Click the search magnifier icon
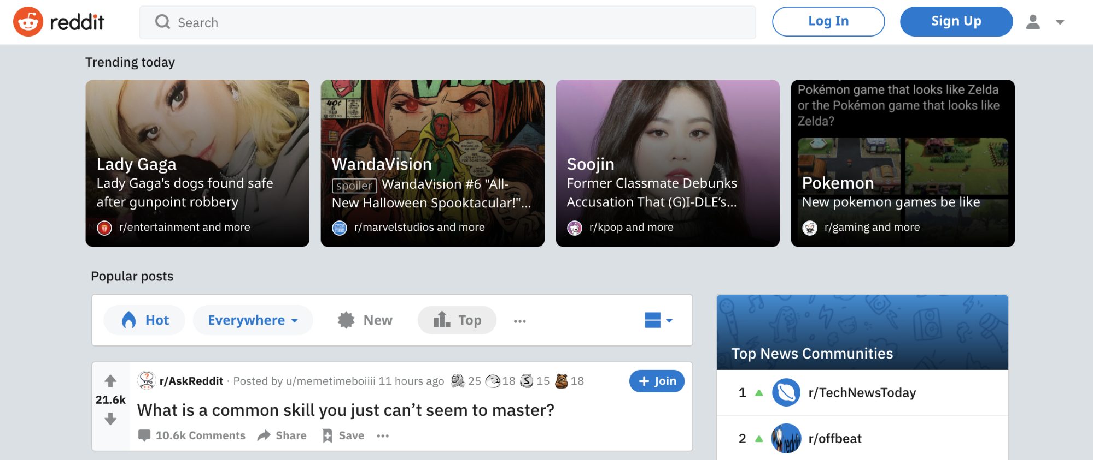The height and width of the screenshot is (460, 1093). tap(162, 22)
